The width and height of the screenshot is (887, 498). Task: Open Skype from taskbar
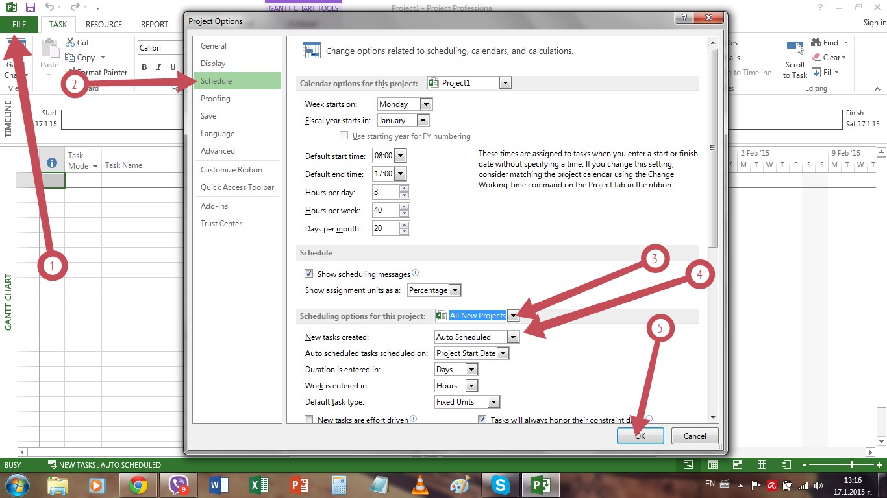point(500,485)
